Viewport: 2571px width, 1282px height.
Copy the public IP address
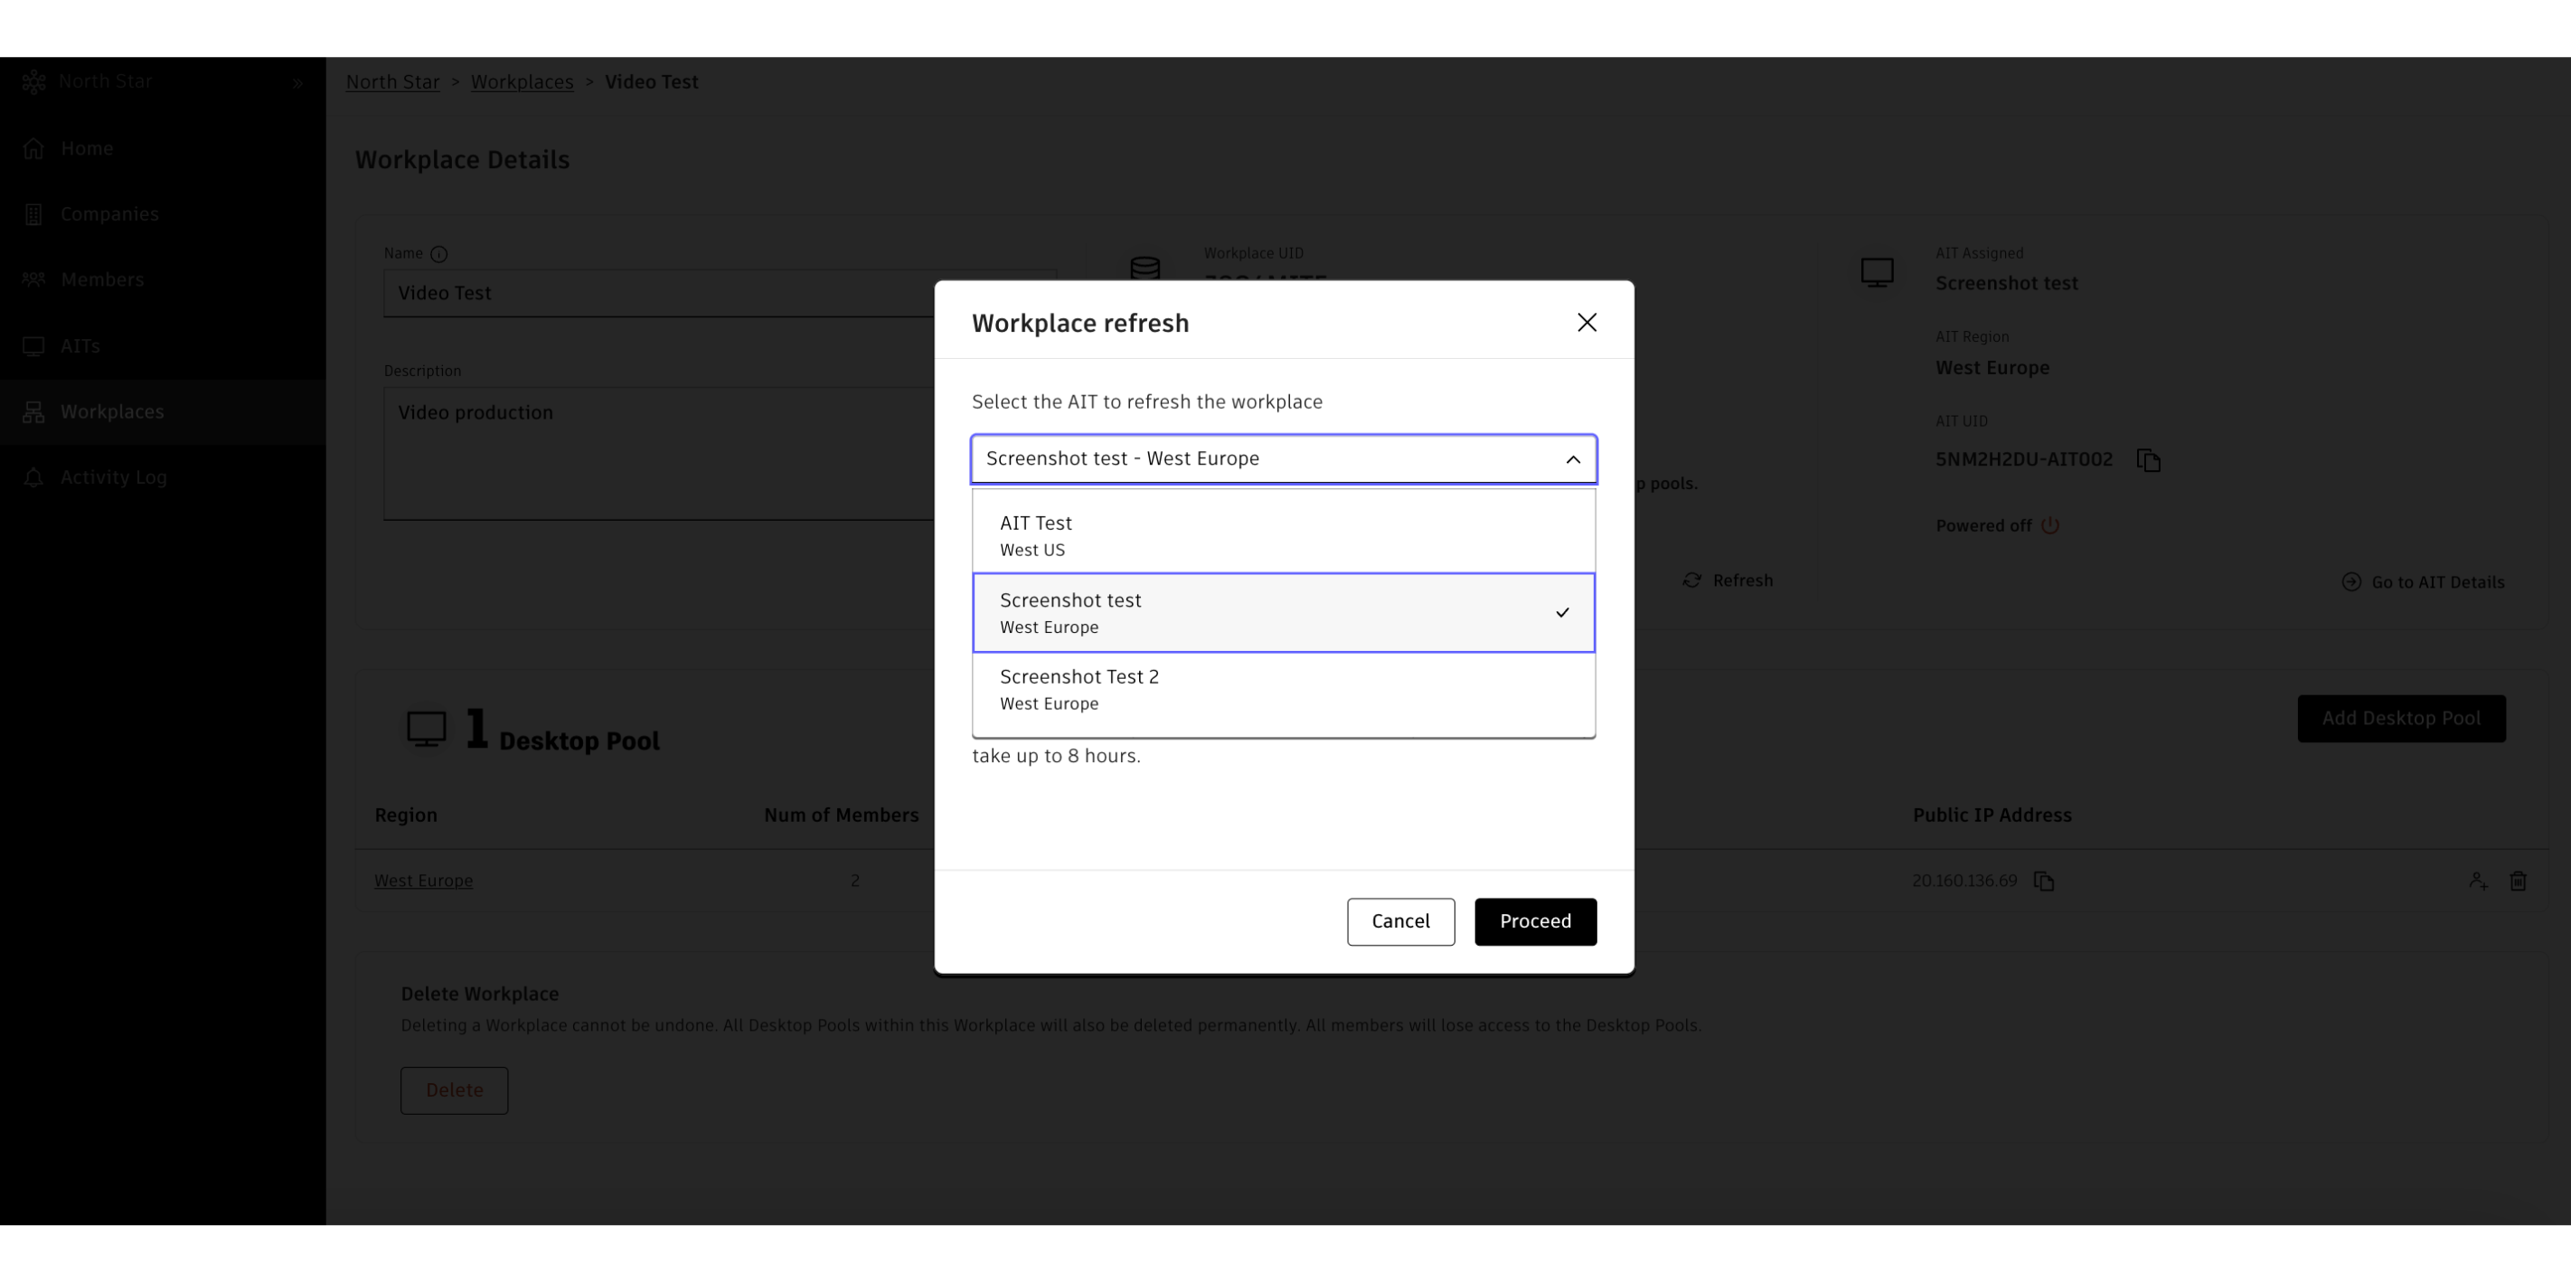(2043, 881)
